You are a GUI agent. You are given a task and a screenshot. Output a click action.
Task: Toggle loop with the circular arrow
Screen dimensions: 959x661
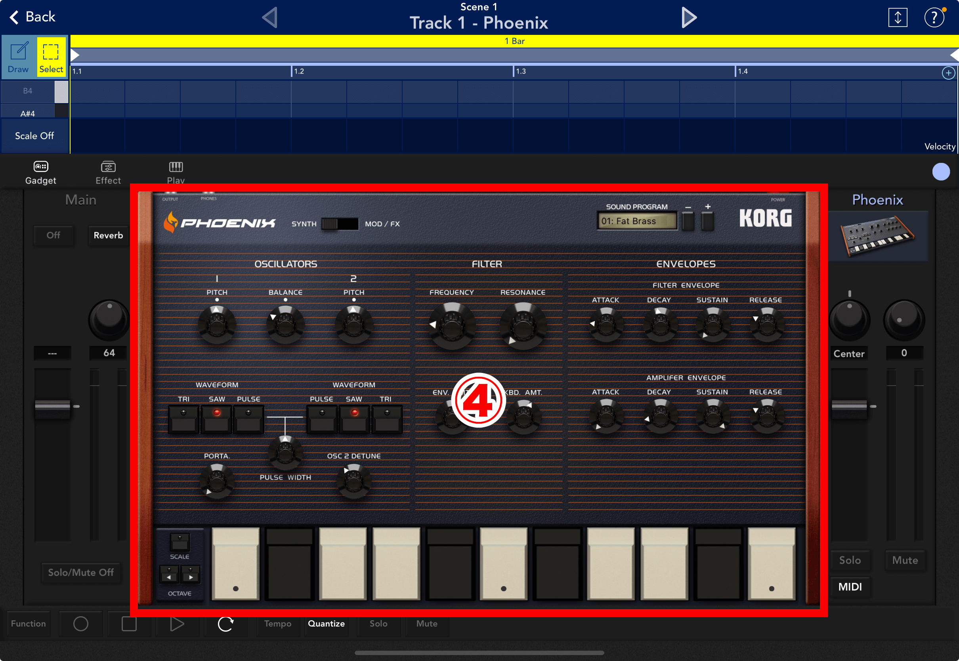point(225,624)
